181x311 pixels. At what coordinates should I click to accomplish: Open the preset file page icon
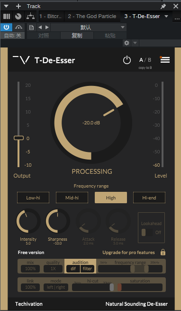pos(31,28)
